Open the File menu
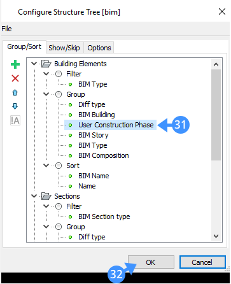The image size is (231, 284). tap(6, 29)
